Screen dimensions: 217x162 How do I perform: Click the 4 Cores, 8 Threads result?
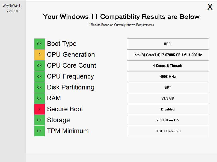[x=168, y=66]
